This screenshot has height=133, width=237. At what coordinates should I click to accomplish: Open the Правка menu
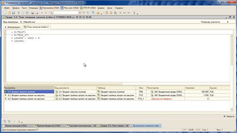(16, 8)
